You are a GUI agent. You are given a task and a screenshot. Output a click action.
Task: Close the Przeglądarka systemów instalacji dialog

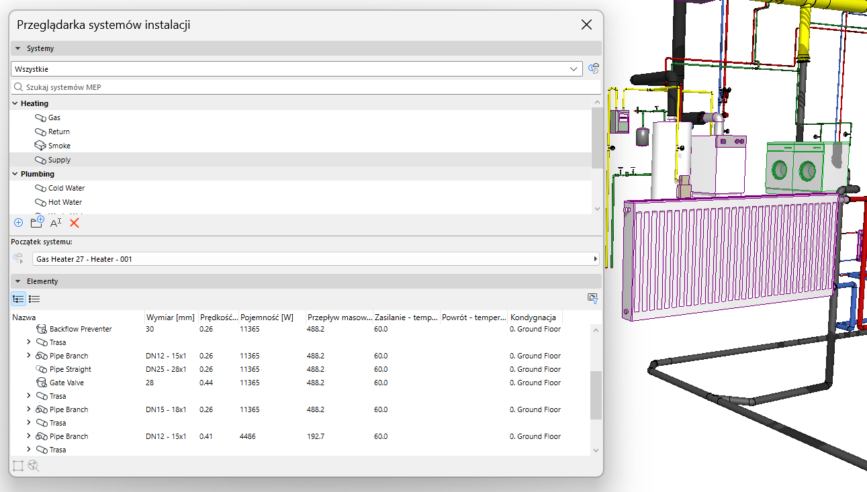[x=586, y=25]
